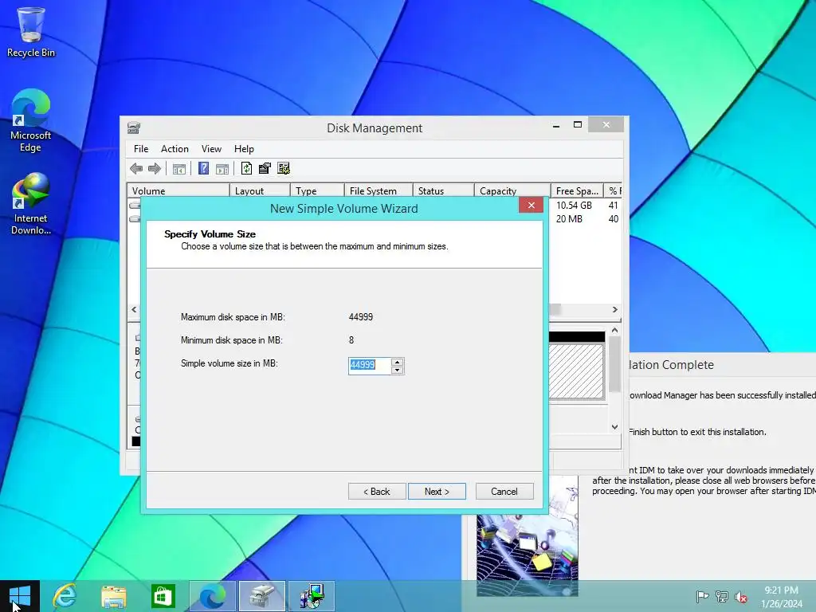The width and height of the screenshot is (816, 612).
Task: Open the Microsoft Edge desktop shortcut
Action: tap(31, 120)
